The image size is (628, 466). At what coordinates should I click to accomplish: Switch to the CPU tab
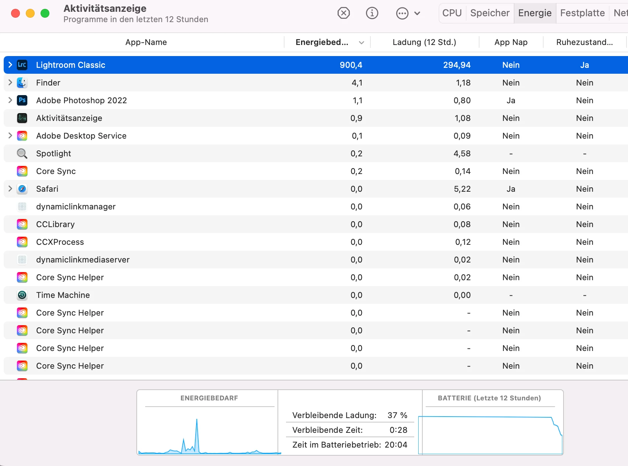(x=452, y=13)
